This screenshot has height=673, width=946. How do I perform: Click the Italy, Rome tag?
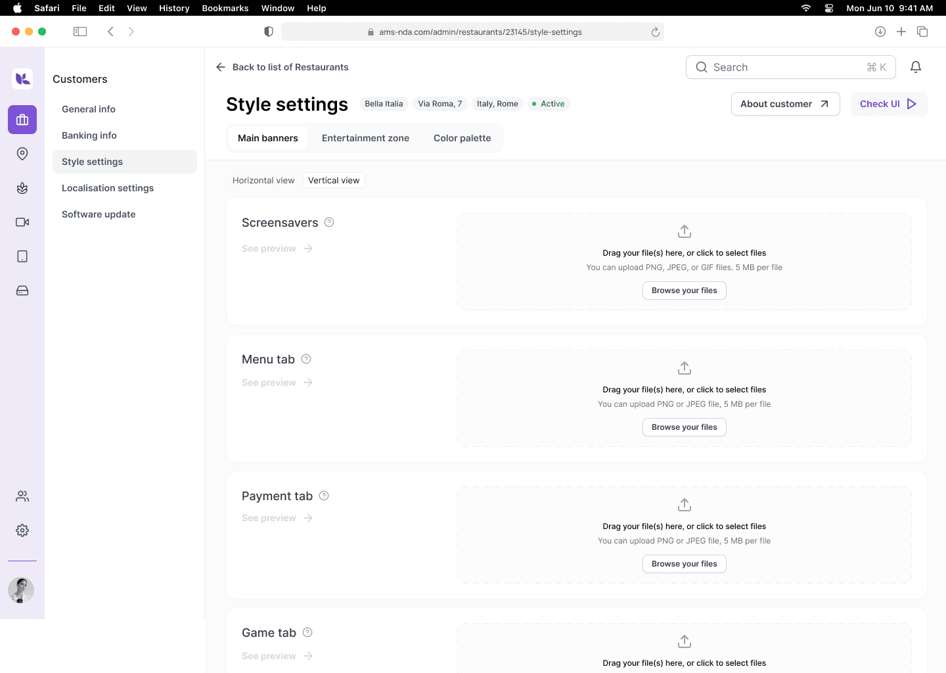point(497,104)
